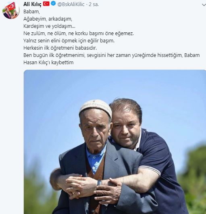The image size is (206, 214).
Task: Click the sentence starting 'Ben bugün ilk öğretmenimi'
Action: [x=111, y=55]
